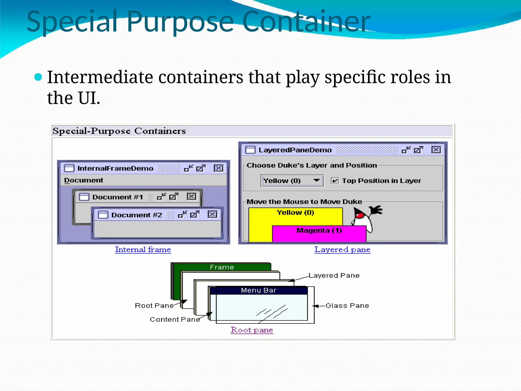Image resolution: width=521 pixels, height=391 pixels.
Task: Click the LayeredPaneDemo window system icon
Action: [x=250, y=150]
